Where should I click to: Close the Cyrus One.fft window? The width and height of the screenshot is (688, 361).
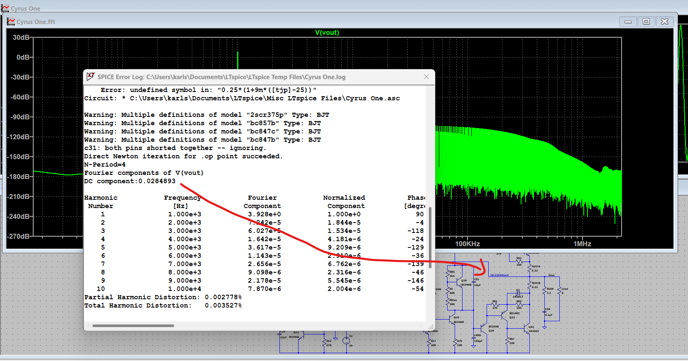point(665,22)
